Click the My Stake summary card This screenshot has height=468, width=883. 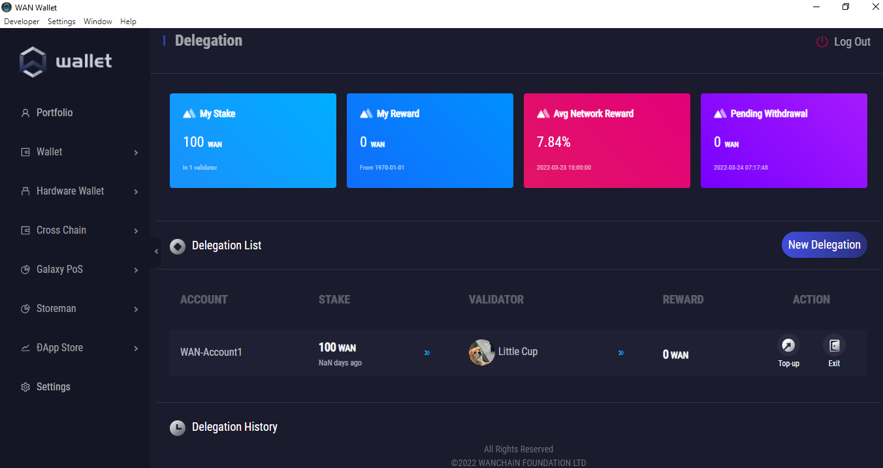[x=253, y=140]
